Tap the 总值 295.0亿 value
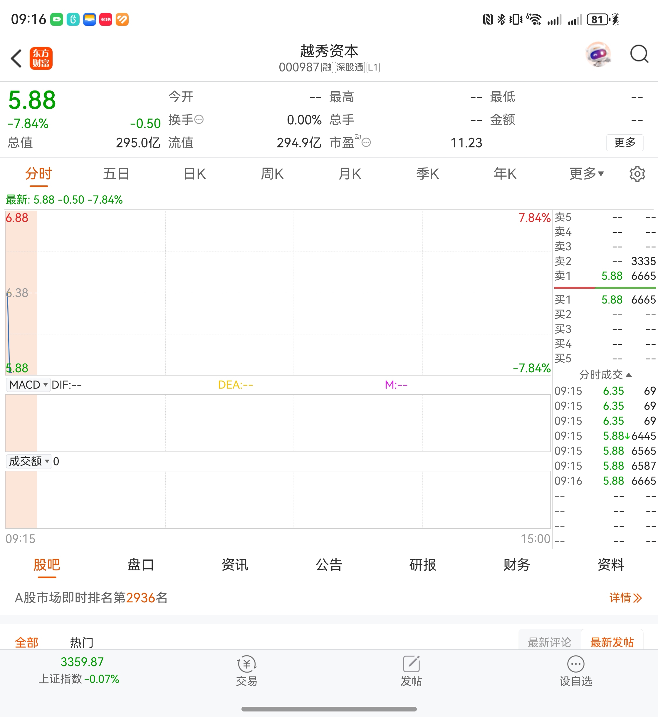This screenshot has height=717, width=658. click(x=138, y=143)
